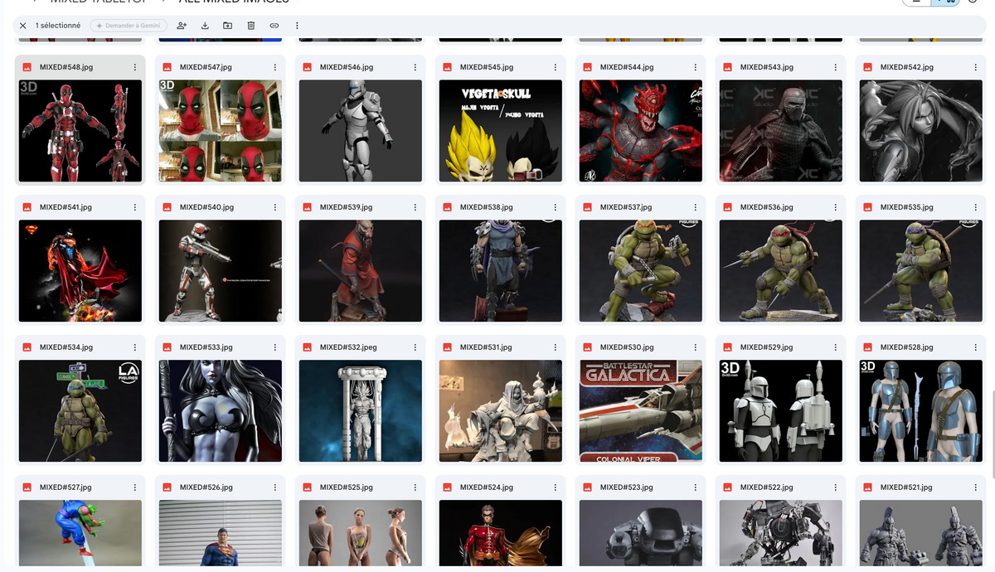The image size is (995, 572).
Task: Click the file name MIXED#531.jpg
Action: coord(486,347)
